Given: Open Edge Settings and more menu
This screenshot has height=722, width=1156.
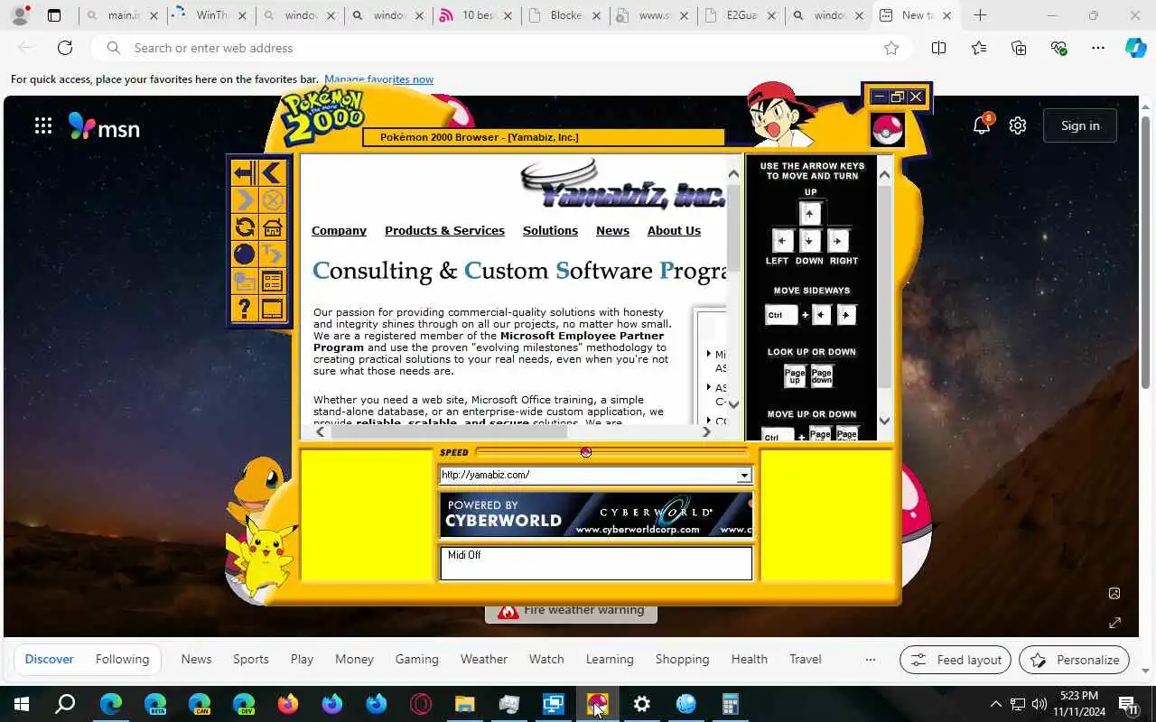Looking at the screenshot, I should pyautogui.click(x=1098, y=48).
